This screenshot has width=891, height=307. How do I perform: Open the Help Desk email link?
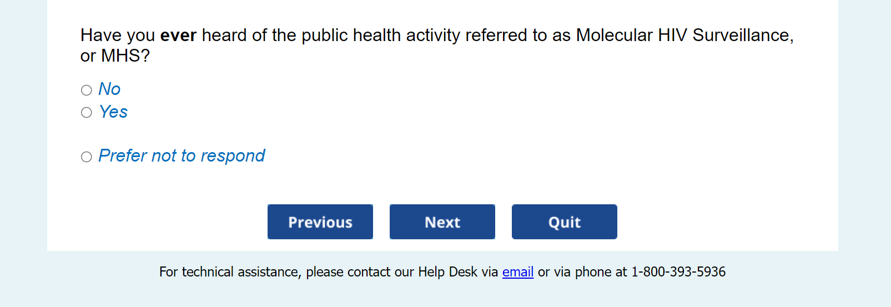point(517,272)
